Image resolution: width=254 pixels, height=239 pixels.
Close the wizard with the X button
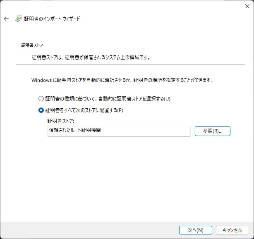tap(247, 6)
